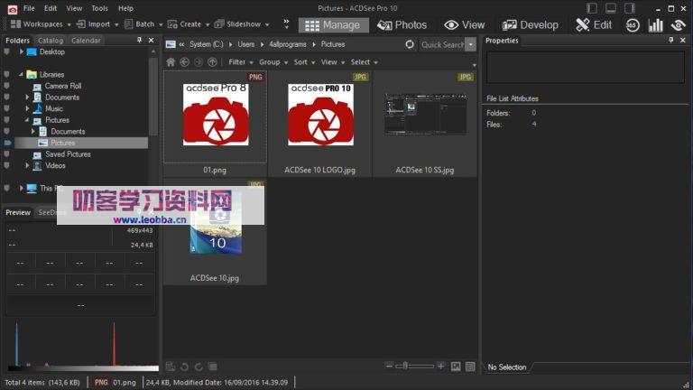Open View mode
The image size is (693, 390).
coord(465,25)
